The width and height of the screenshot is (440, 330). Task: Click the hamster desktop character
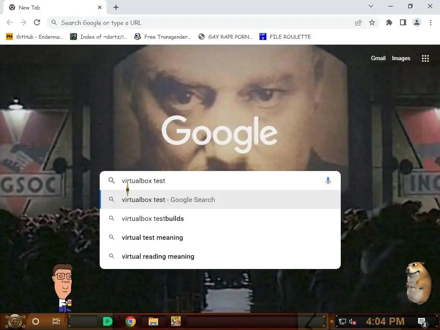(x=418, y=283)
